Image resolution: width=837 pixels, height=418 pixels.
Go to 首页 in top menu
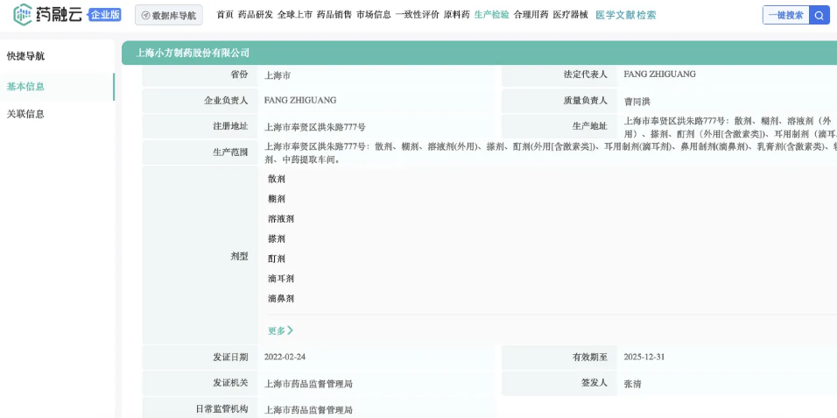click(x=225, y=15)
